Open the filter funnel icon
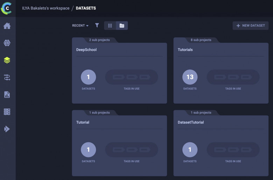Screen dimensions: 273x180 [x=97, y=25]
